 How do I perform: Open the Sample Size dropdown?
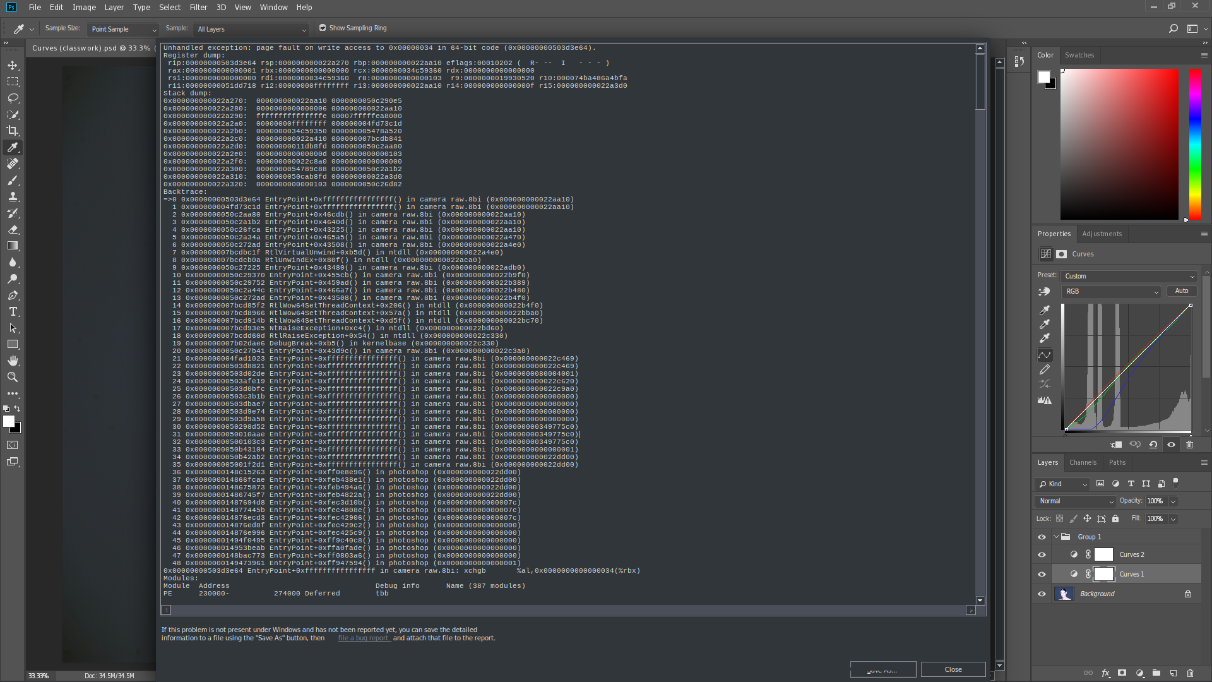[x=123, y=29]
